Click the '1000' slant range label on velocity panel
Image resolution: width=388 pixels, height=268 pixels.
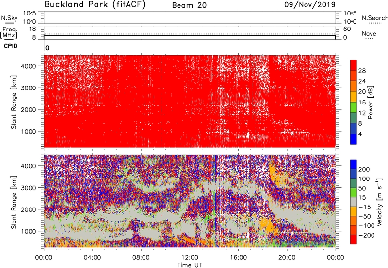coord(29,231)
